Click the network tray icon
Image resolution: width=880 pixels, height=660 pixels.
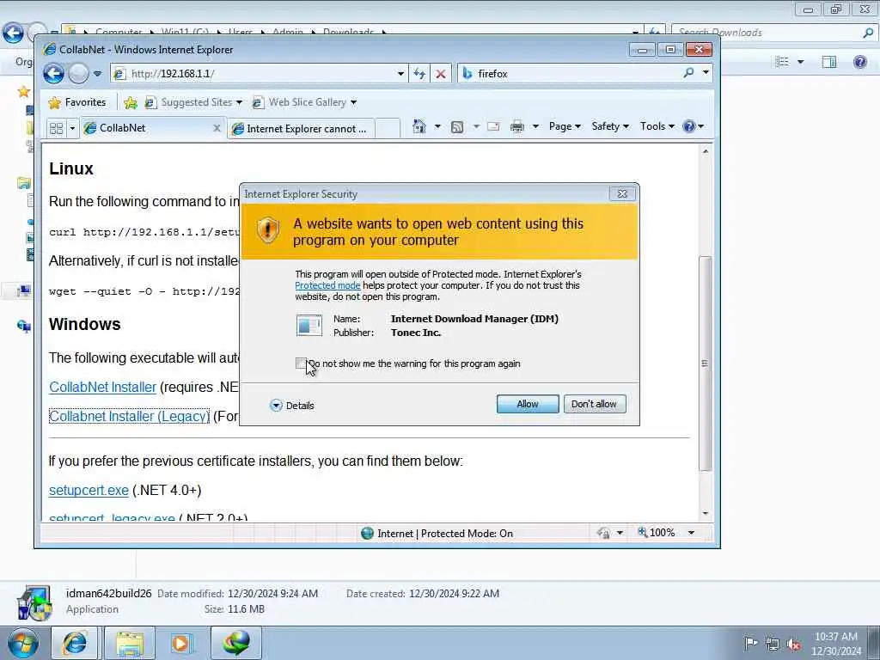(x=773, y=644)
